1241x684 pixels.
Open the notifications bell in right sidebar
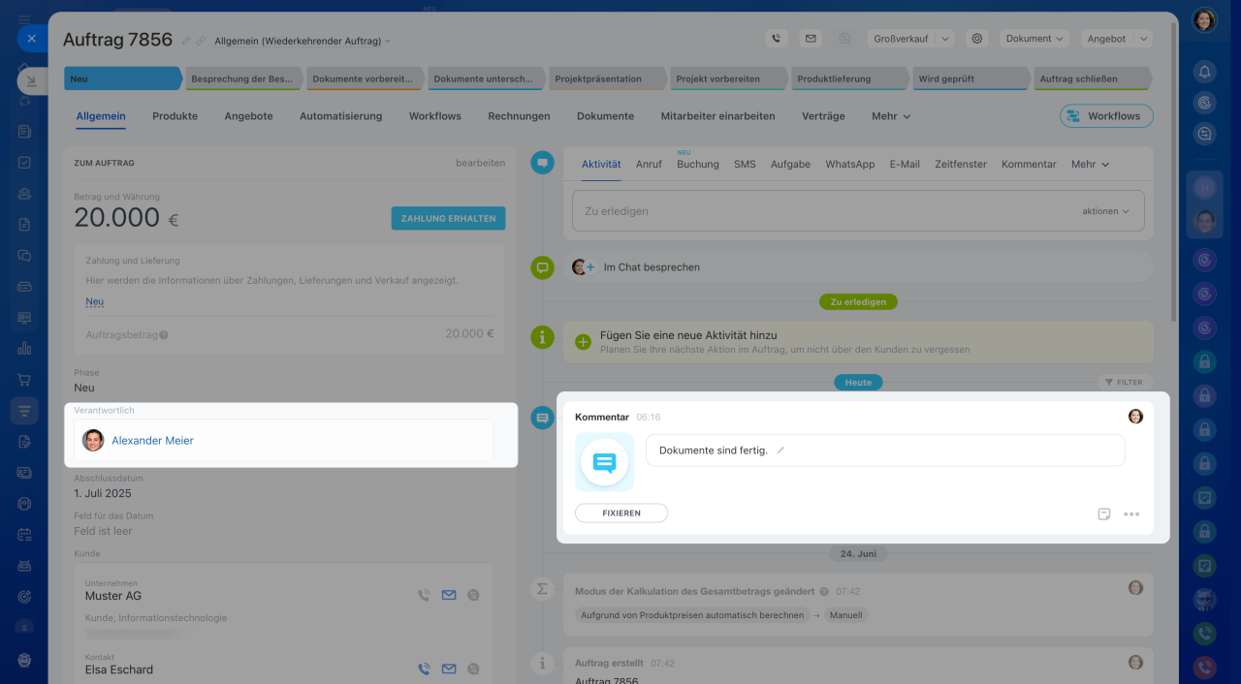1204,72
